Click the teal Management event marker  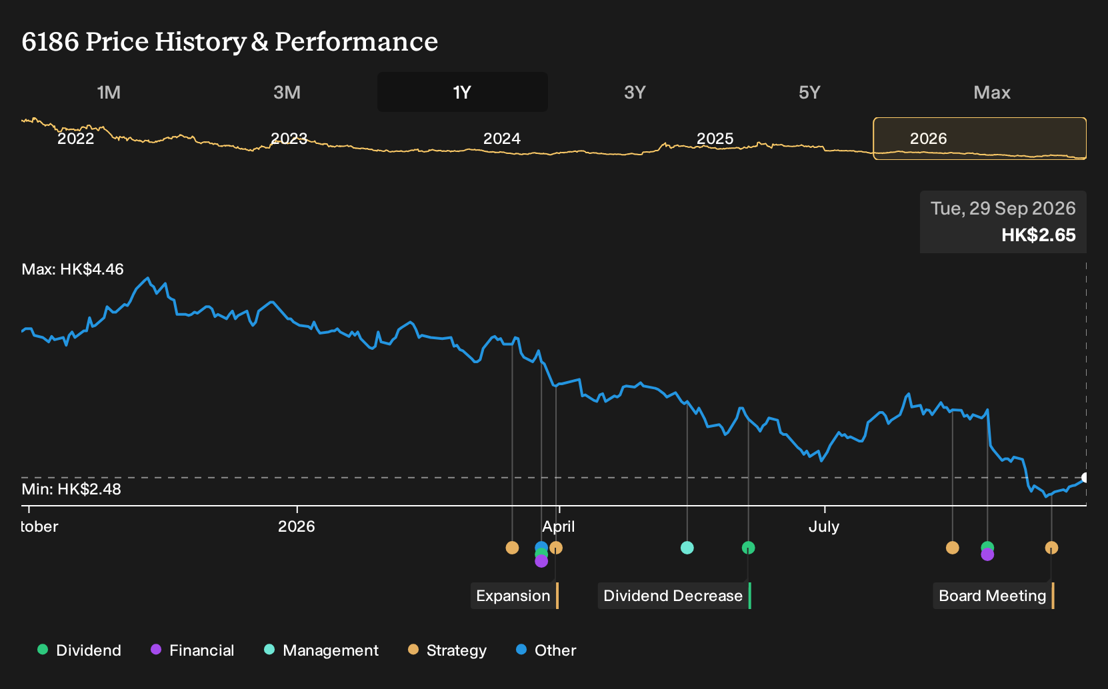point(687,548)
